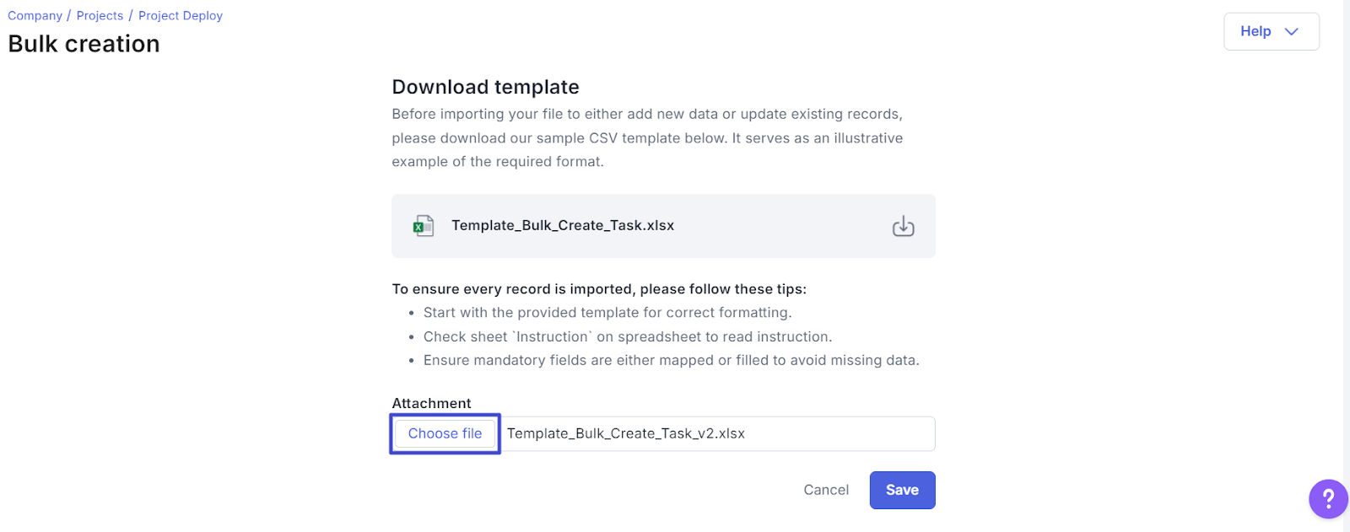The image size is (1350, 532).
Task: Click the selected Template_Bulk_Create_Task_v2.xlsx file field
Action: (718, 433)
